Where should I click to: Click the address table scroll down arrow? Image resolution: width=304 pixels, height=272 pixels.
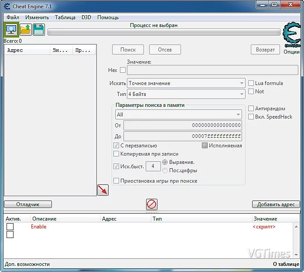pyautogui.click(x=296, y=255)
